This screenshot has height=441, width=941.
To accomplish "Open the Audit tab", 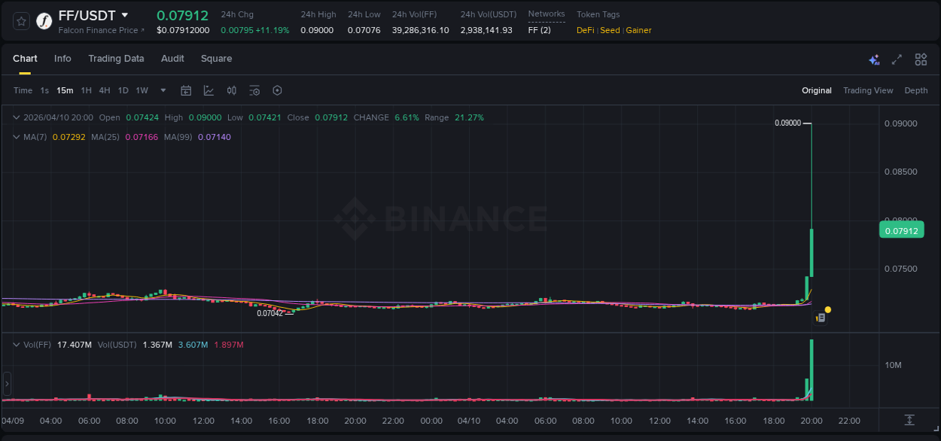I will pyautogui.click(x=172, y=59).
